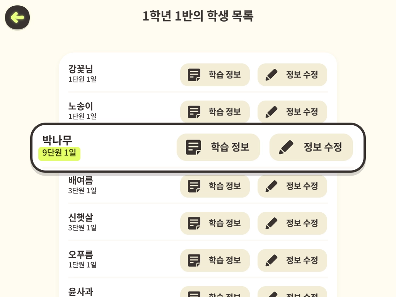This screenshot has width=396, height=297.
Task: Click the pencil icon in 강꽃님's row
Action: coord(271,75)
